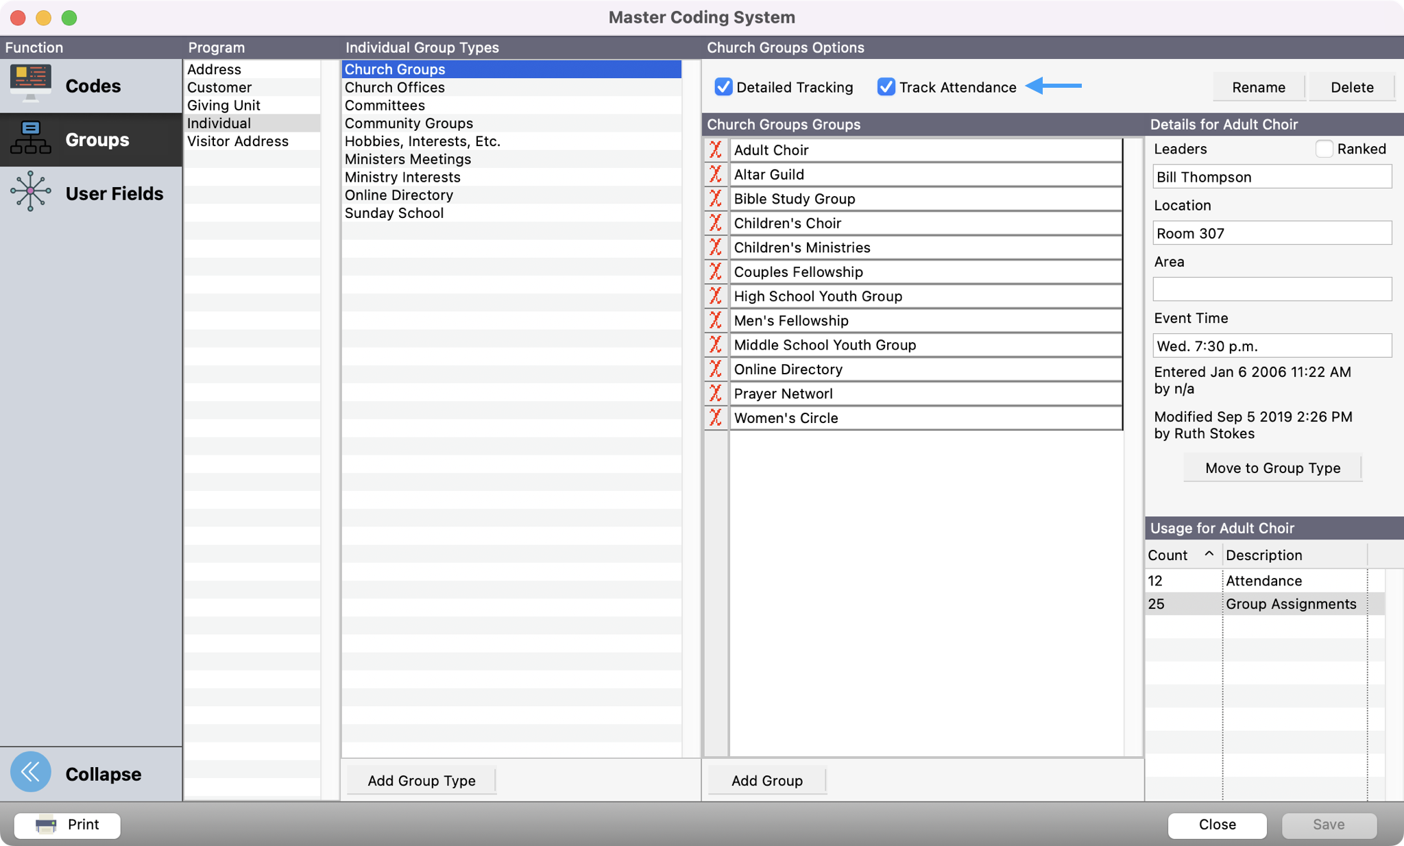Screen dimensions: 1404x846
Task: Uncheck Track Attendance
Action: coord(886,87)
